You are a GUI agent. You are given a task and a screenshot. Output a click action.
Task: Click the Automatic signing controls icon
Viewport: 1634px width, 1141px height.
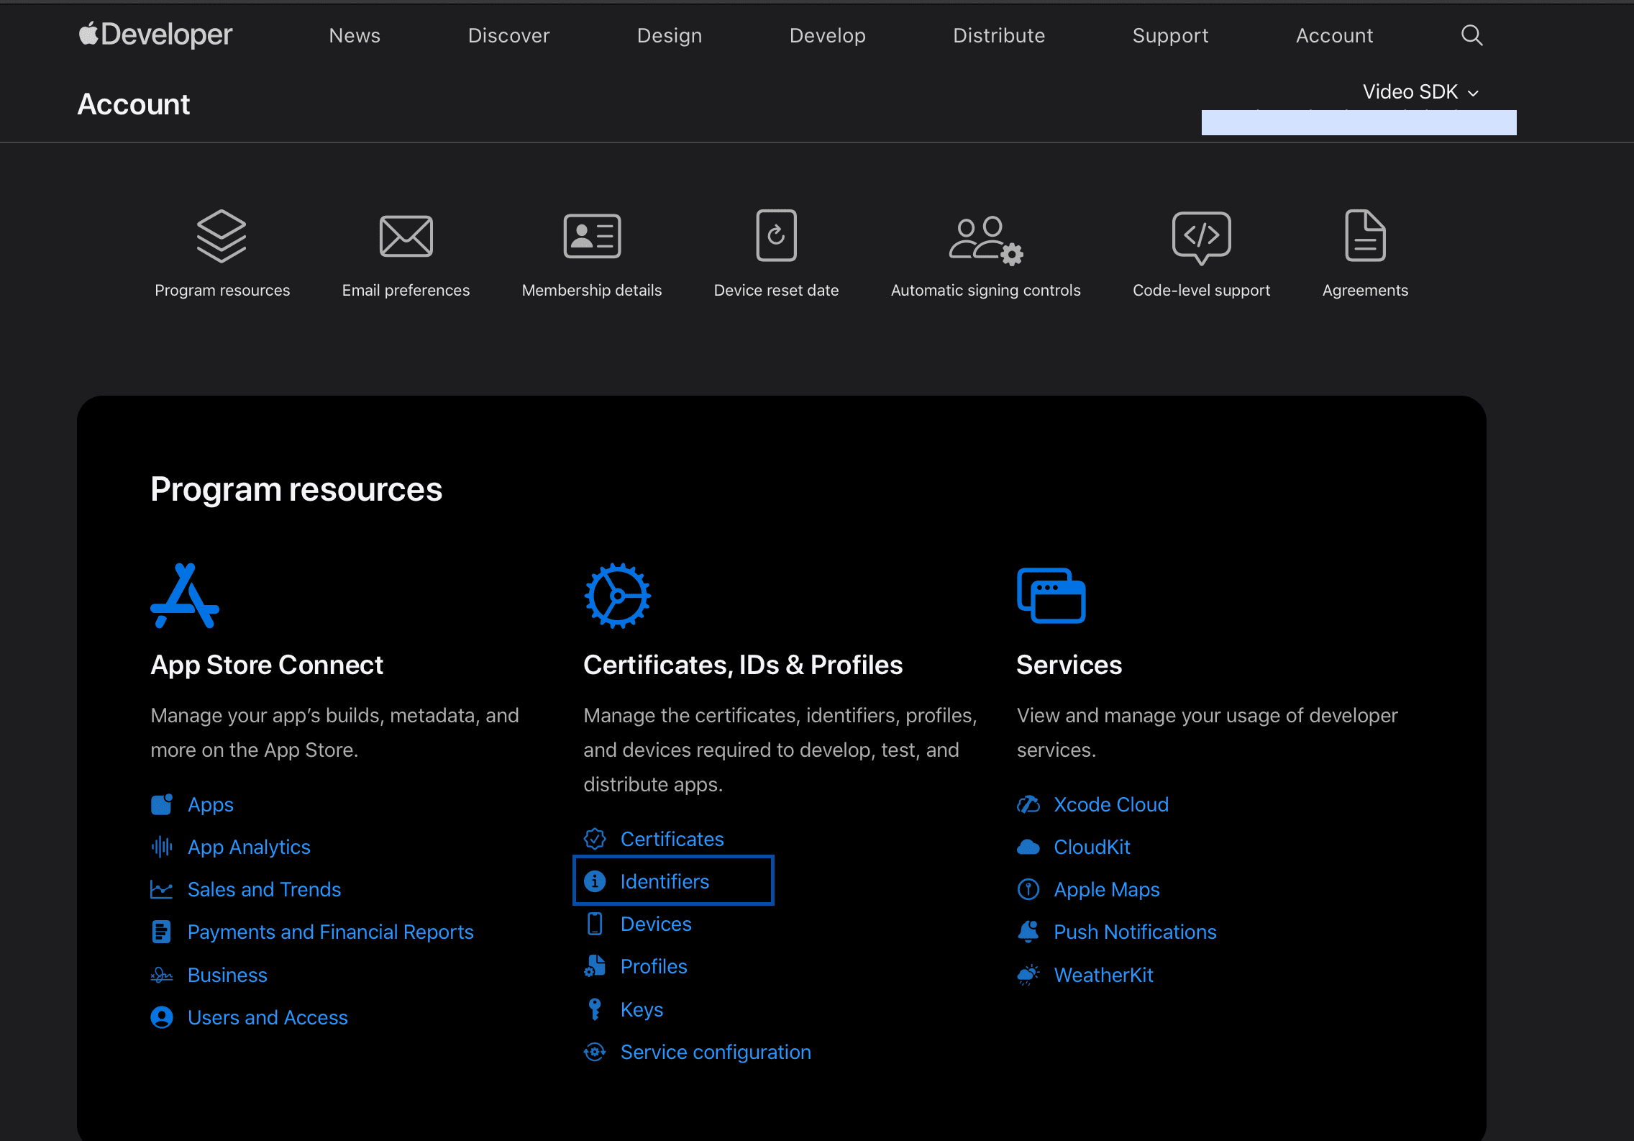[986, 241]
